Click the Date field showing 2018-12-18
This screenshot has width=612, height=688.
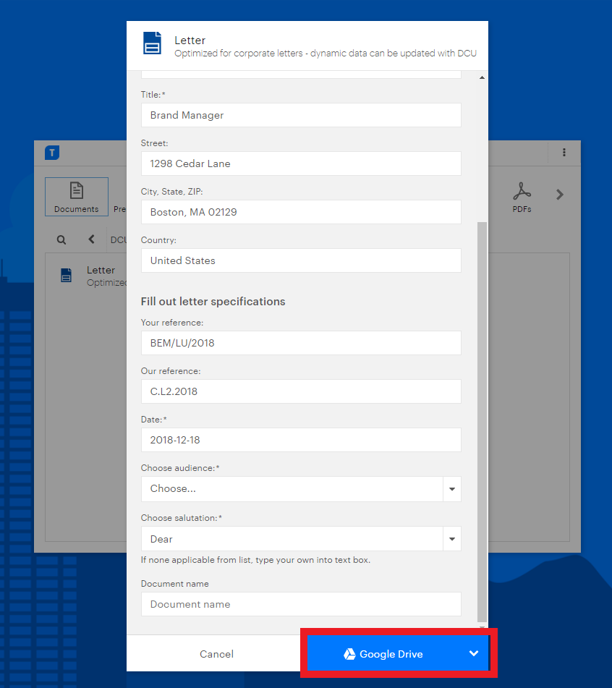(x=301, y=440)
